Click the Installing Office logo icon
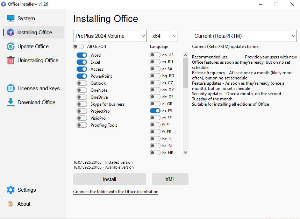This screenshot has height=219, width=300. click(x=10, y=32)
